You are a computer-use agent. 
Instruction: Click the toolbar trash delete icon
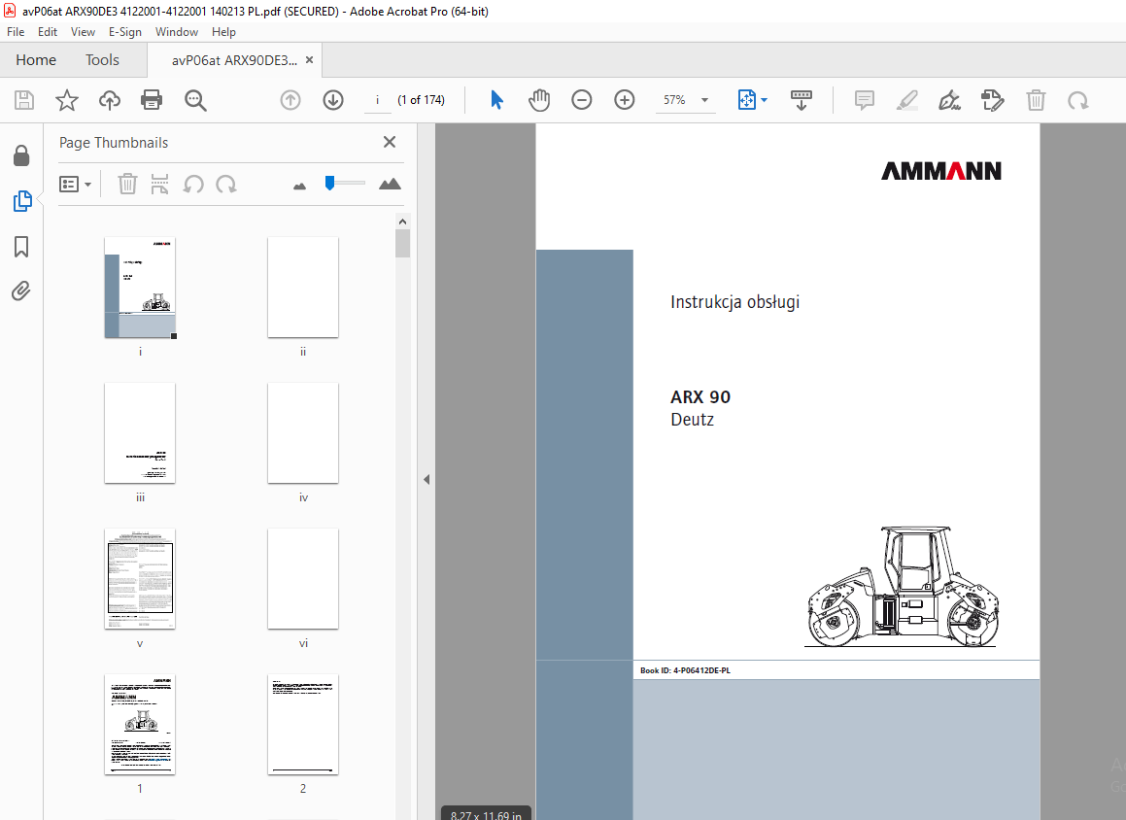(x=1036, y=100)
